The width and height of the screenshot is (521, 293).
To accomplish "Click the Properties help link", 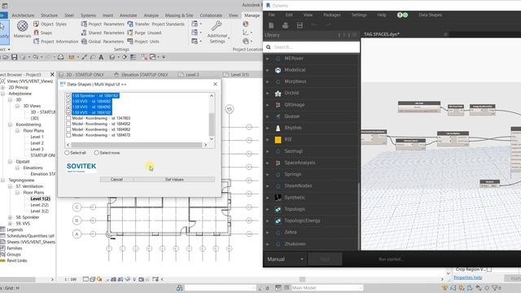I will click(468, 278).
